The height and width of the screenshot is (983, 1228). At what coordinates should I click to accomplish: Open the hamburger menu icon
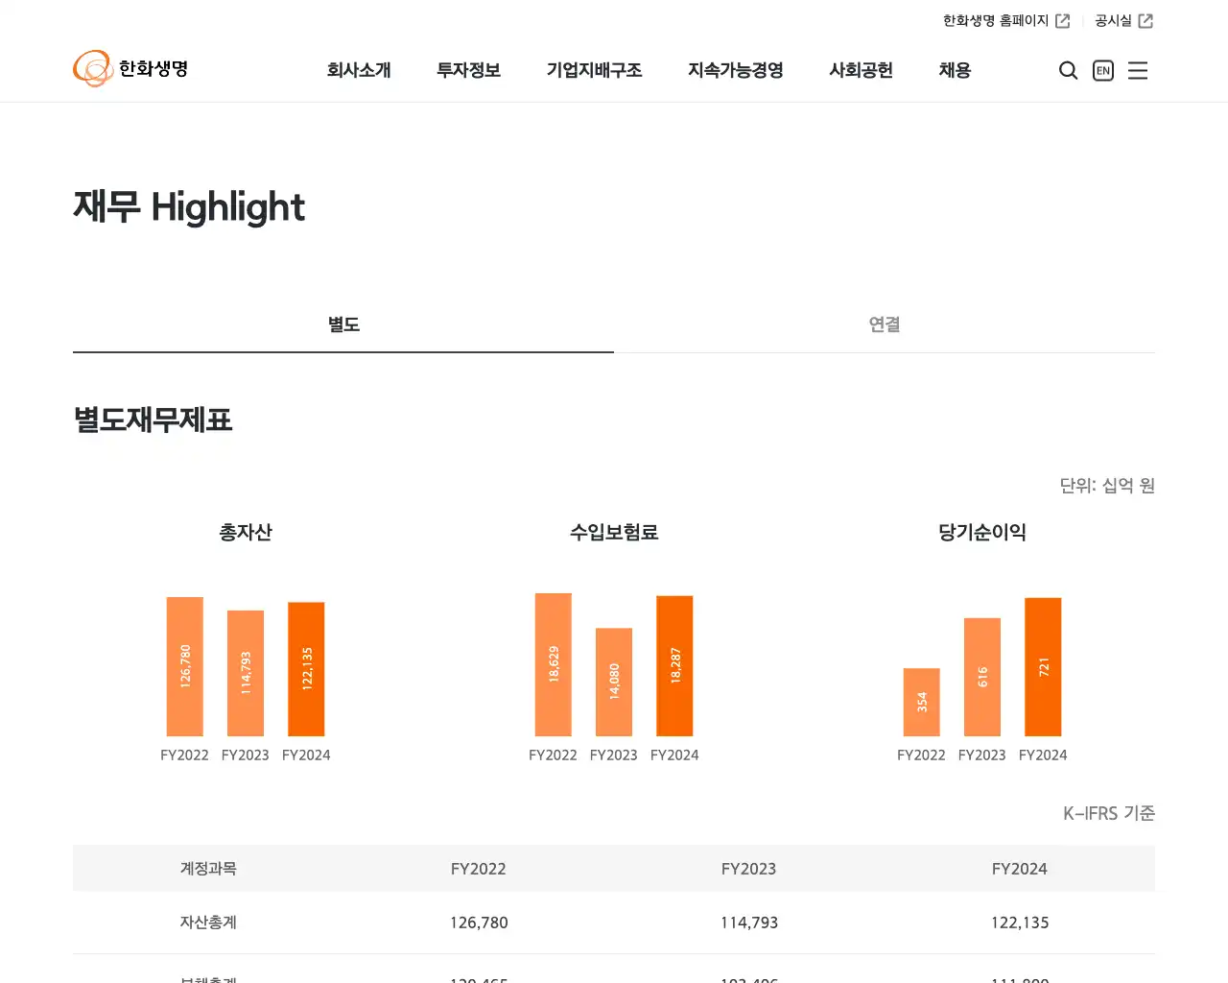point(1138,70)
